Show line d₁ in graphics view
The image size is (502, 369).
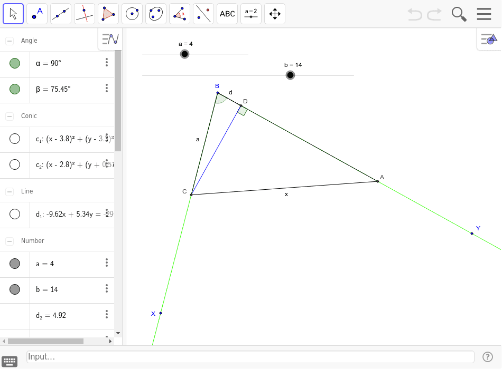[x=15, y=214]
